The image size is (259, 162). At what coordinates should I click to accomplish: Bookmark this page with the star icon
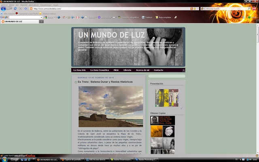click(195, 9)
